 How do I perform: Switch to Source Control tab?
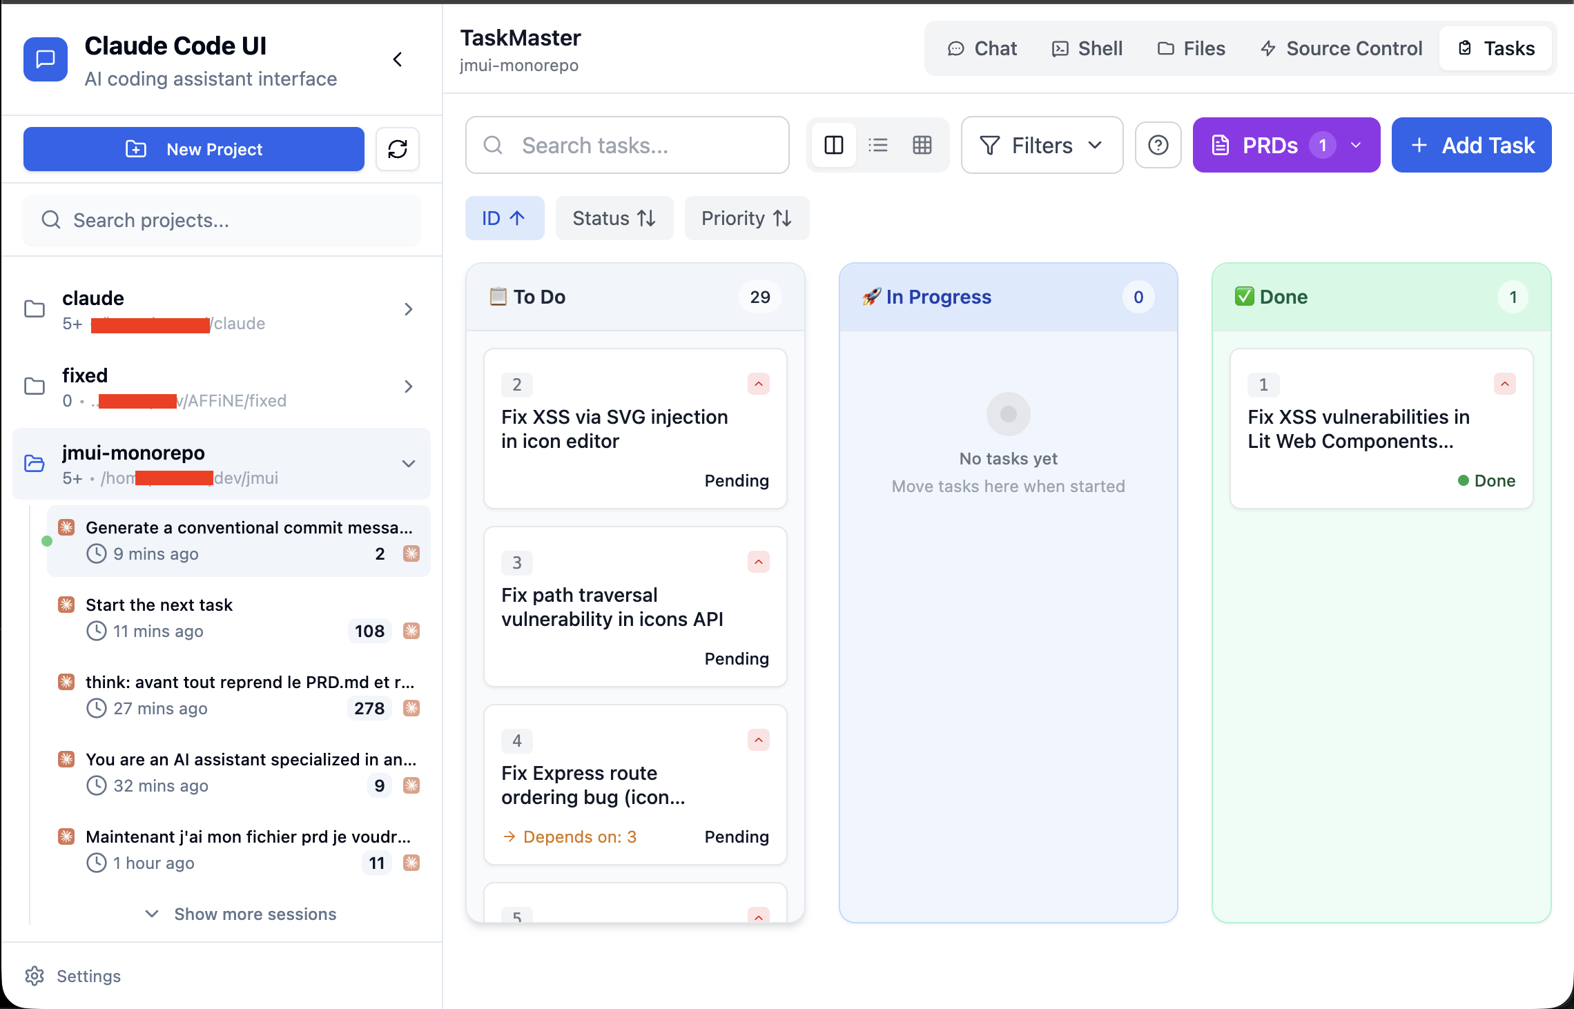pyautogui.click(x=1341, y=48)
